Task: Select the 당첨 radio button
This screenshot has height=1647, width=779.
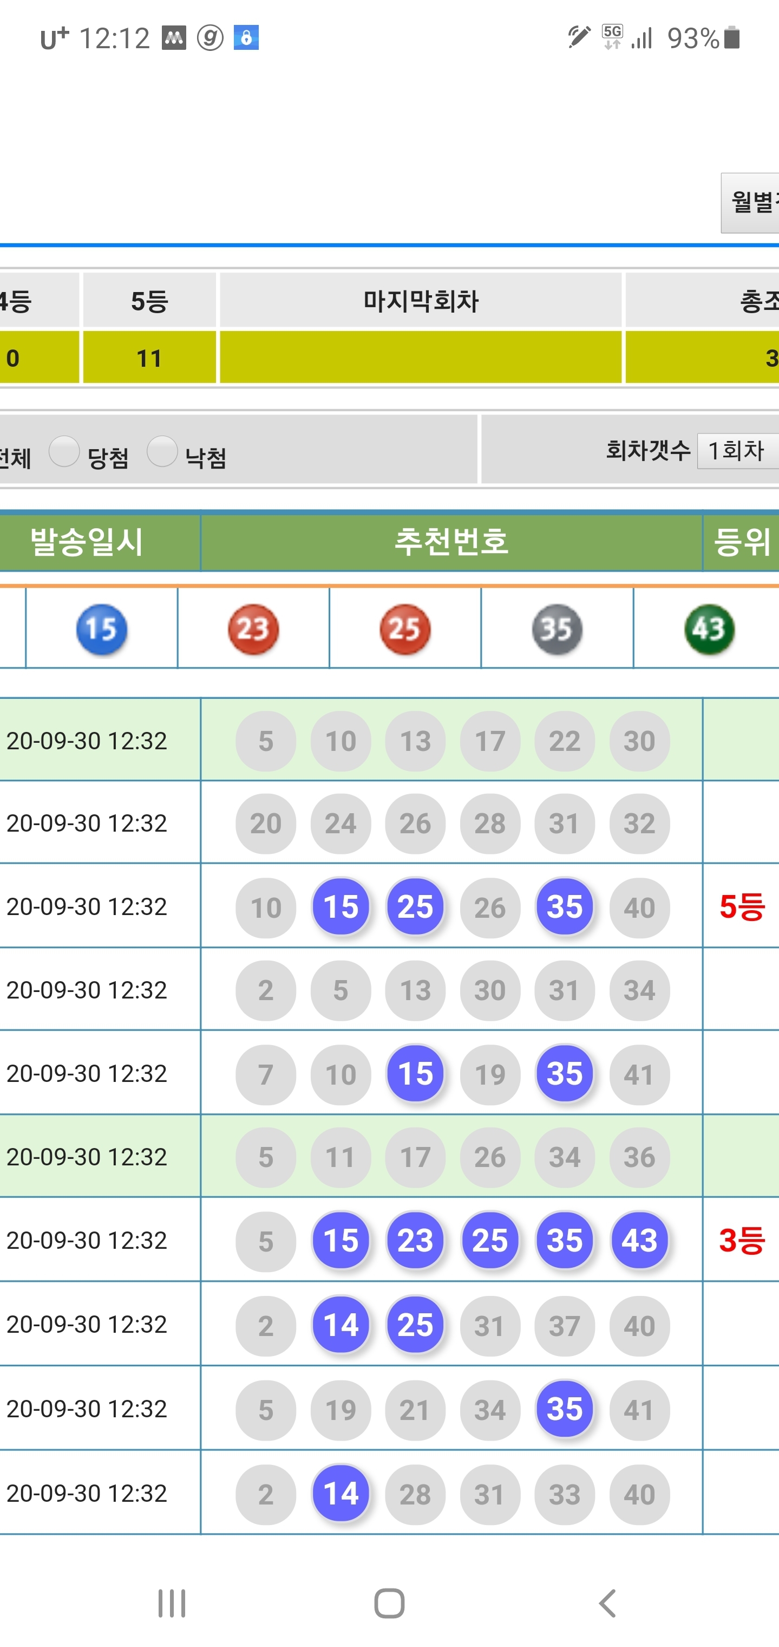Action: click(x=64, y=451)
